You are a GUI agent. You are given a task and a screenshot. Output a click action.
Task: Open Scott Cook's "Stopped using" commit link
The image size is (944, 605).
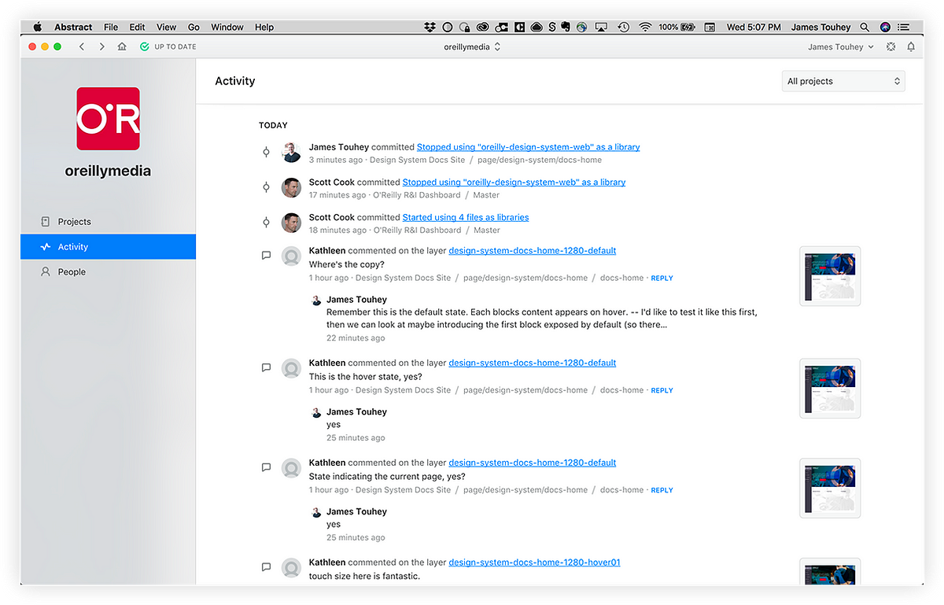pyautogui.click(x=514, y=183)
